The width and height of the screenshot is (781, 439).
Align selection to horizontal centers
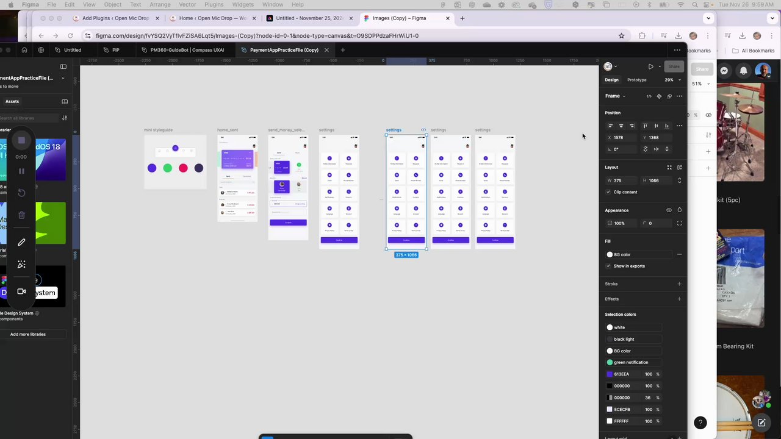pyautogui.click(x=621, y=126)
